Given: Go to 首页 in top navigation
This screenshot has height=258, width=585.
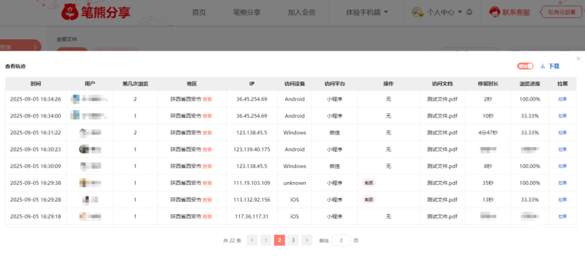Looking at the screenshot, I should point(199,13).
